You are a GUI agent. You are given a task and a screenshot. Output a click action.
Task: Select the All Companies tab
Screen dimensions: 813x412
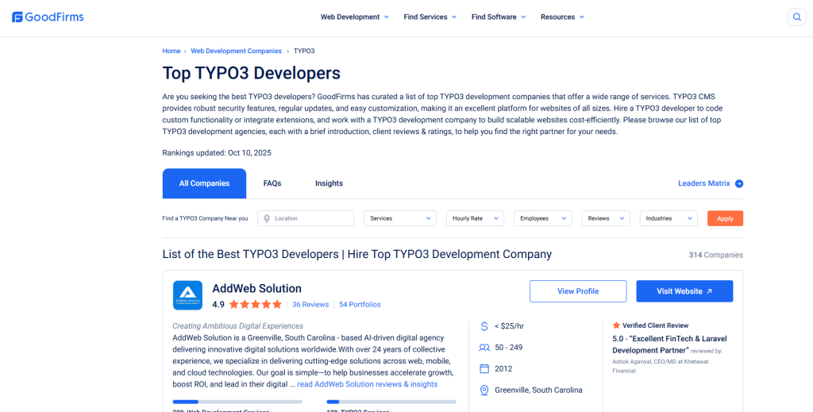(x=204, y=183)
